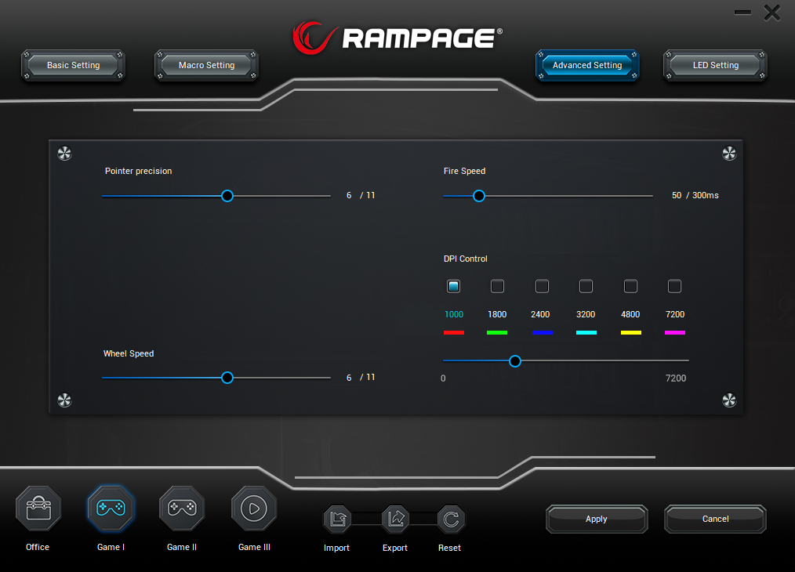Minimize the Rampage window
The height and width of the screenshot is (572, 795).
(742, 13)
